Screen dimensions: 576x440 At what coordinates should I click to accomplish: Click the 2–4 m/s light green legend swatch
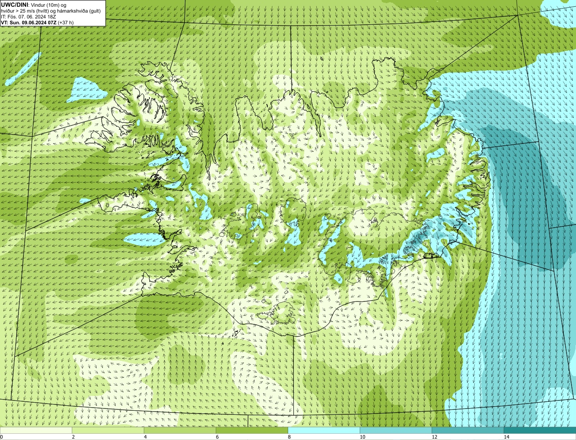(108, 431)
